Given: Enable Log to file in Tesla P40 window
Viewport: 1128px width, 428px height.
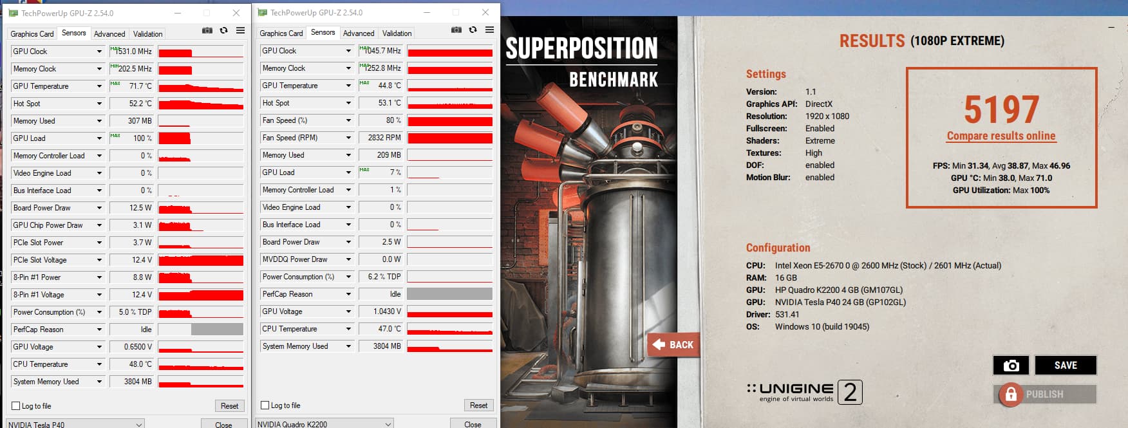Looking at the screenshot, I should point(16,406).
